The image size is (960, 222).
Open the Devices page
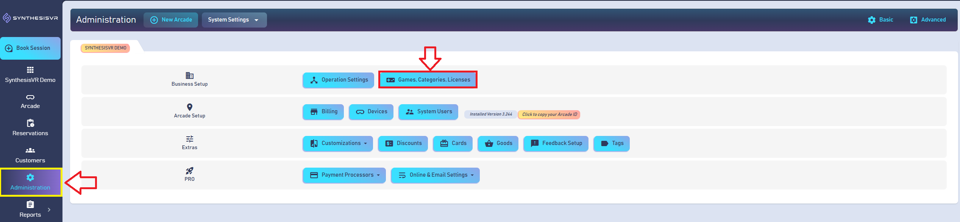click(x=371, y=111)
